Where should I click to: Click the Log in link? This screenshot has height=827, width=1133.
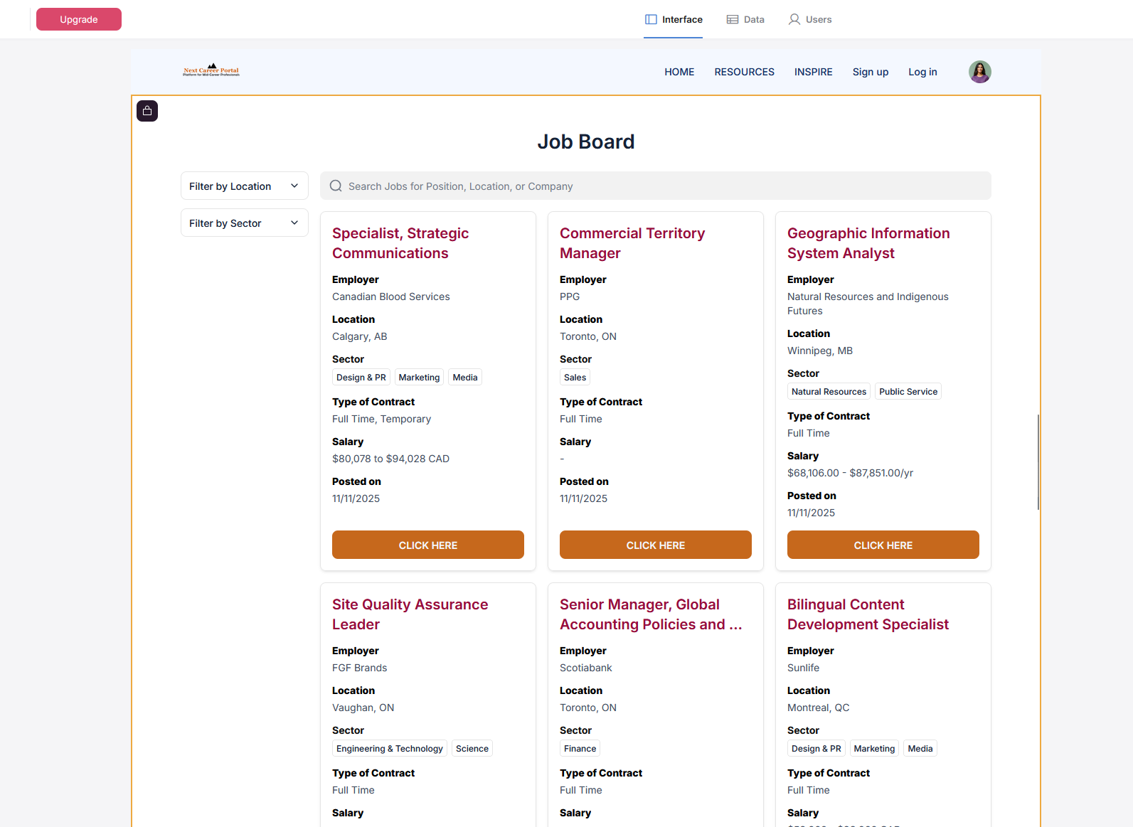pyautogui.click(x=922, y=72)
